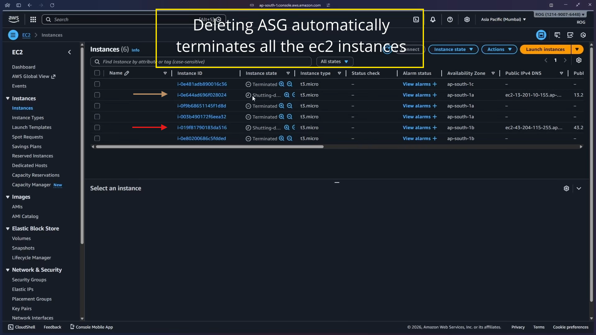Viewport: 596px width, 335px height.
Task: Open top-bar account Settings gear
Action: click(467, 19)
